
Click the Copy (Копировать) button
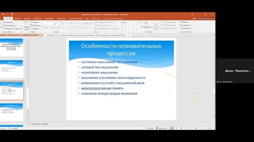(x=10, y=25)
